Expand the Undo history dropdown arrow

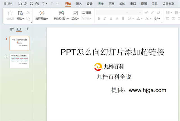pyautogui.click(x=47, y=4)
